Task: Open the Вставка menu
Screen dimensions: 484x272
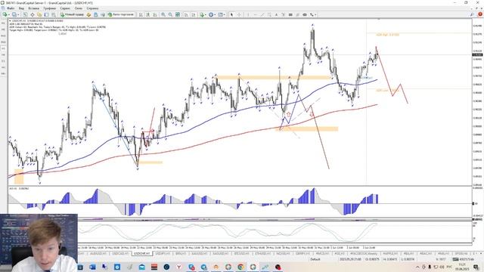Action: (33, 8)
